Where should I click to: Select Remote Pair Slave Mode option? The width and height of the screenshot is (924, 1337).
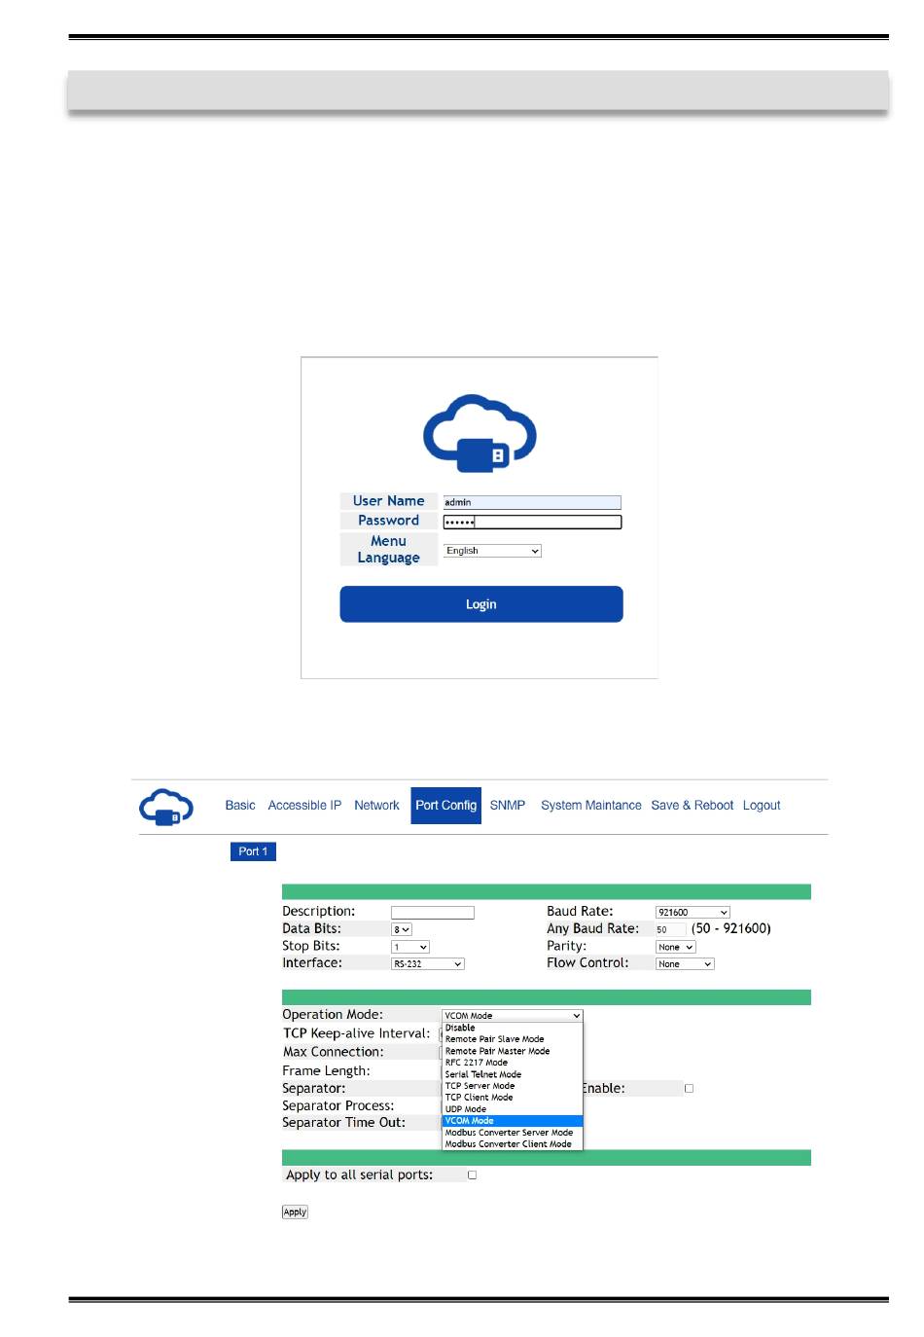pyautogui.click(x=513, y=1039)
